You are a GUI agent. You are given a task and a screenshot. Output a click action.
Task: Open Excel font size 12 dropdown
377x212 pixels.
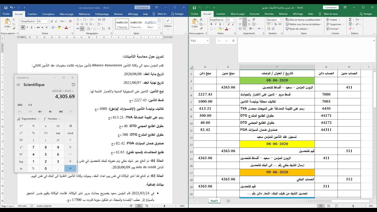pyautogui.click(x=233, y=20)
